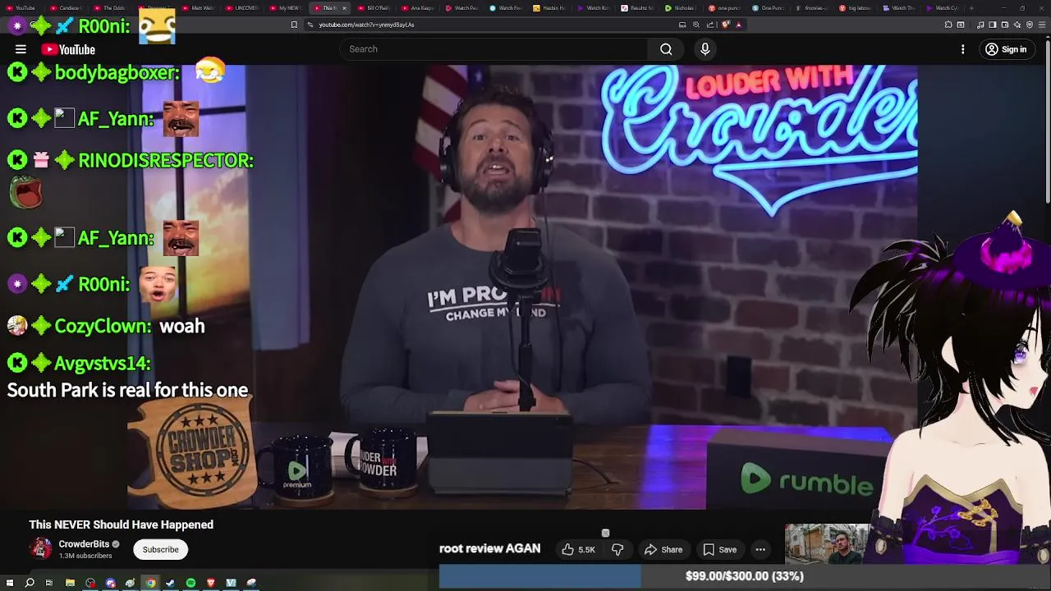Open Google Chrome from the taskbar

[150, 583]
